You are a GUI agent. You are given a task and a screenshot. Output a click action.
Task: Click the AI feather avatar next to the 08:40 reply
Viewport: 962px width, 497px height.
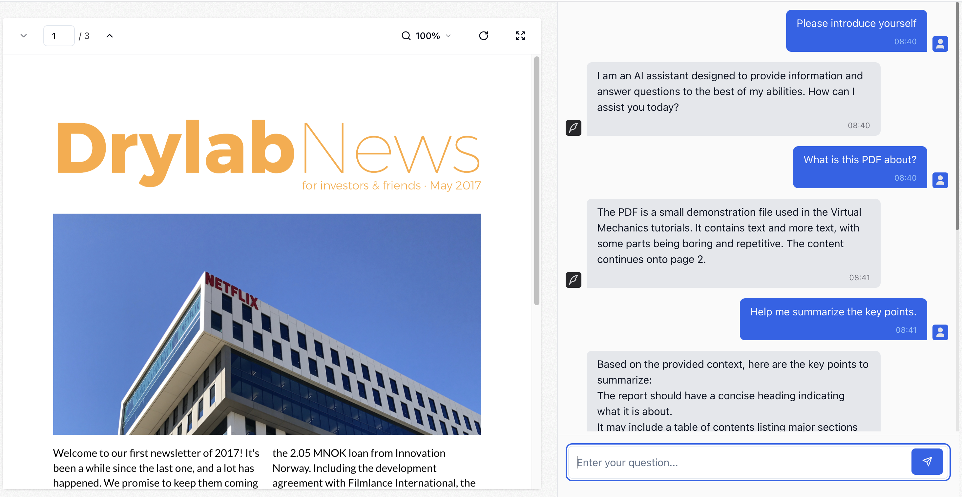(573, 128)
